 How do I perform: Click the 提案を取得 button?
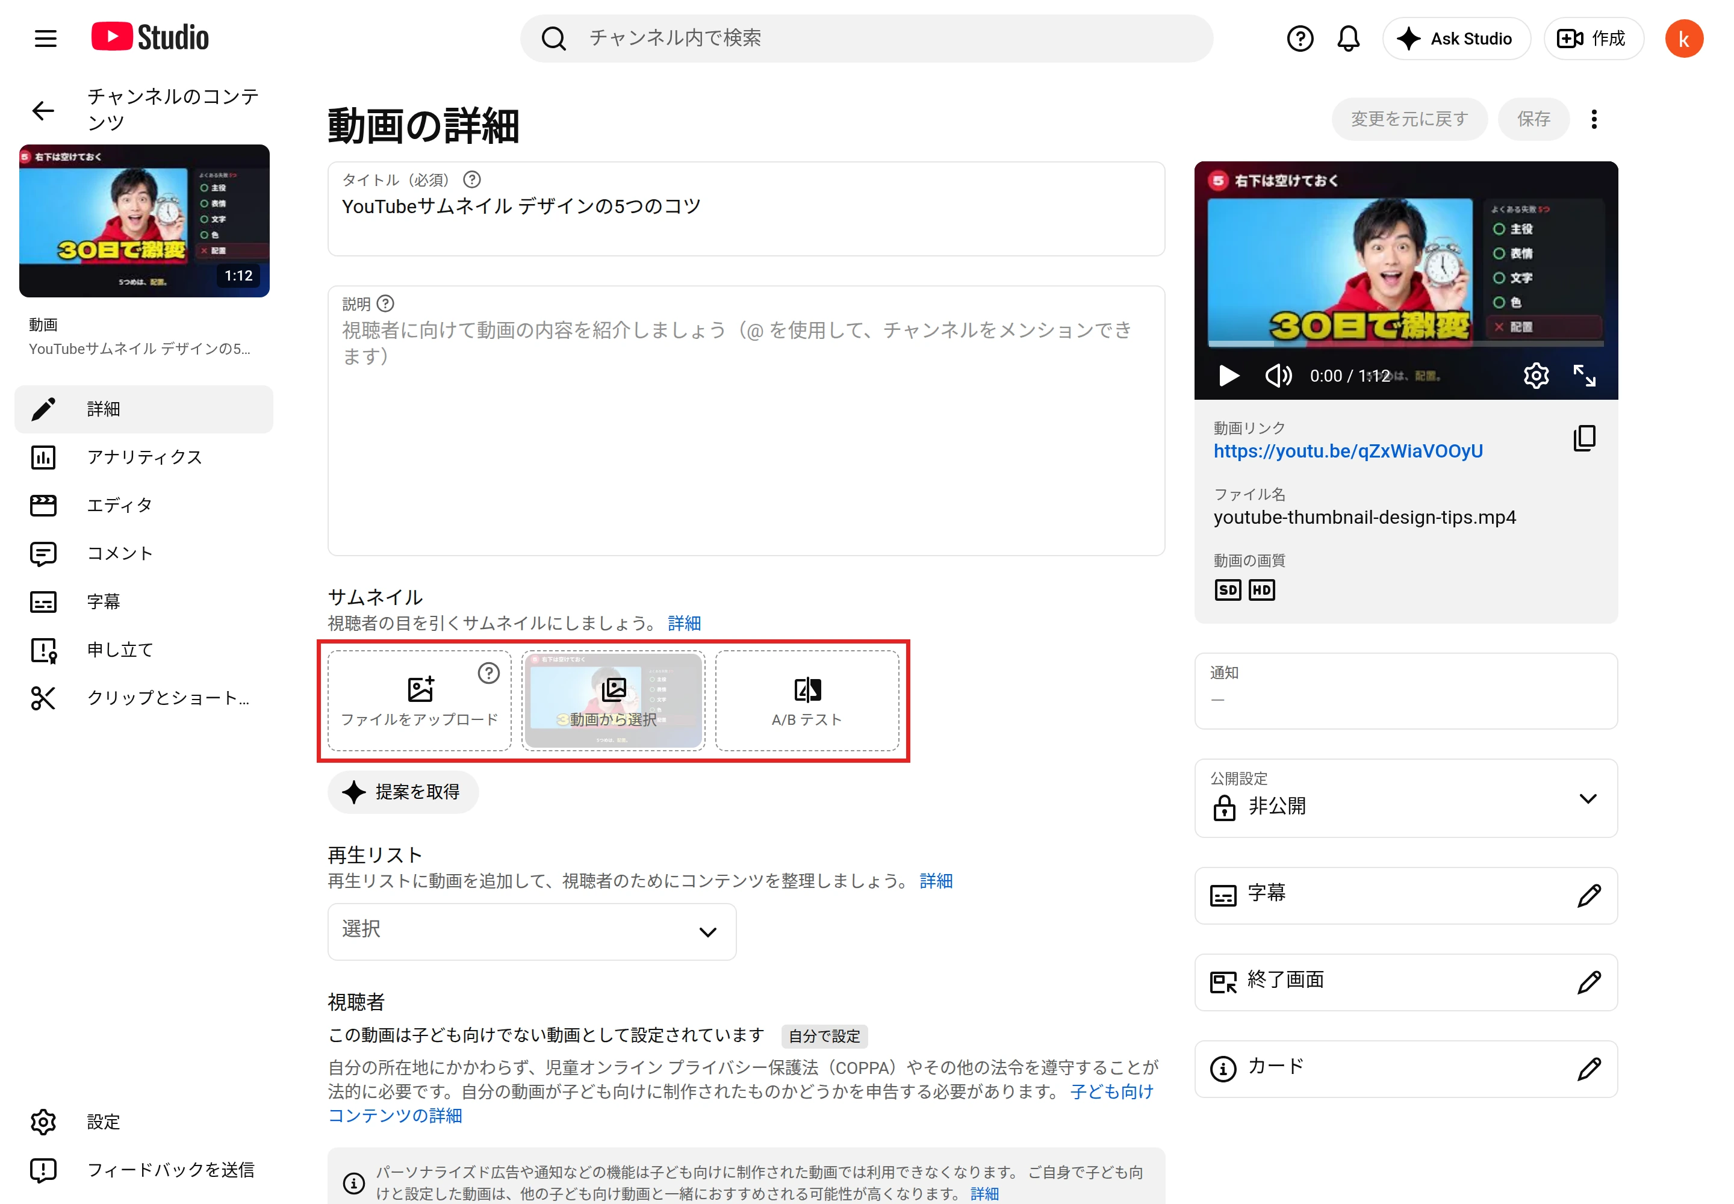pos(403,792)
